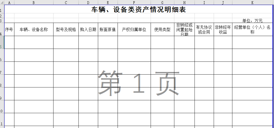Click the 非转经年收益 header cell
274x128 pixels.
(223, 29)
